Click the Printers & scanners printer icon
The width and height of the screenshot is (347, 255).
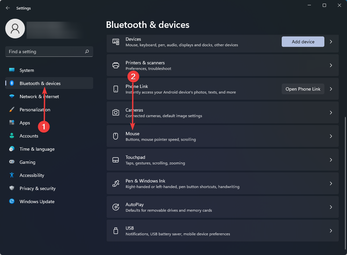point(115,65)
